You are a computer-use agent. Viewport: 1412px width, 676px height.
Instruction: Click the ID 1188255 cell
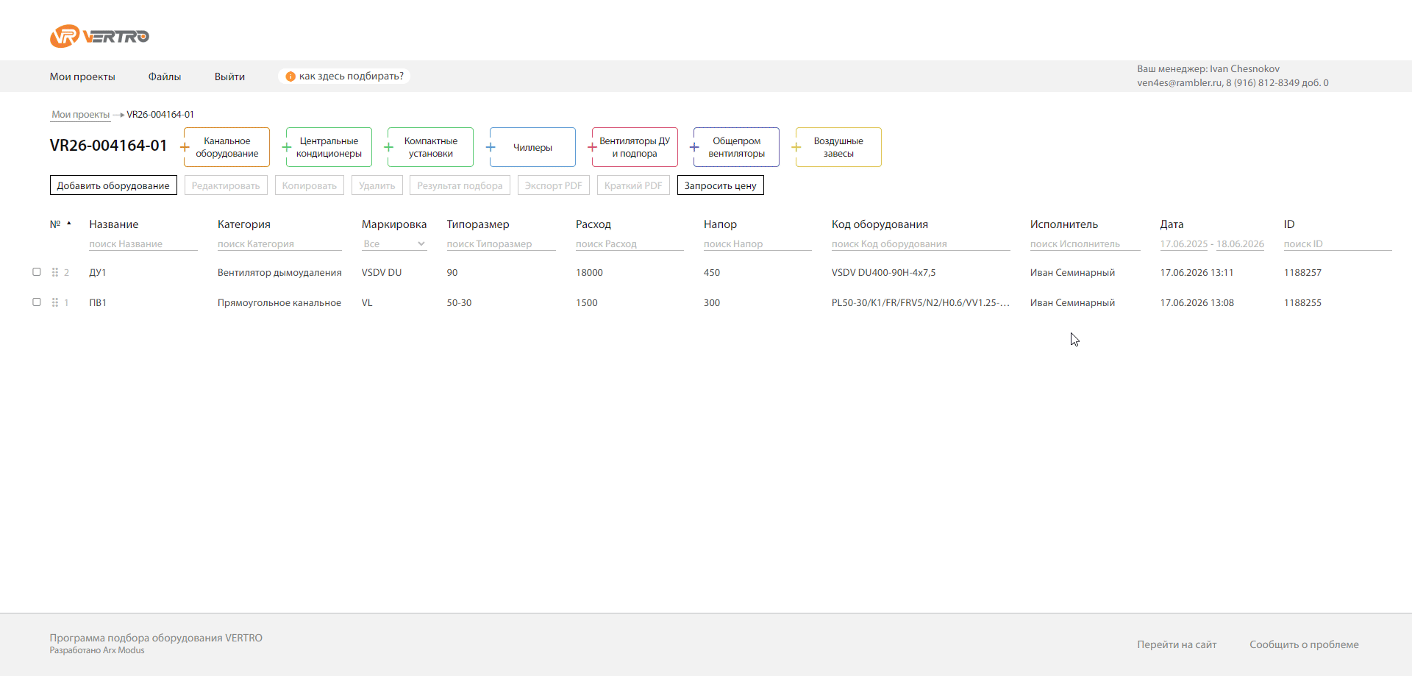tap(1302, 303)
